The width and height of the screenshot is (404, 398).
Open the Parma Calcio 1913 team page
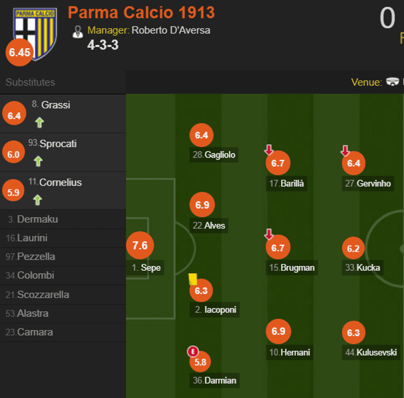pyautogui.click(x=141, y=13)
